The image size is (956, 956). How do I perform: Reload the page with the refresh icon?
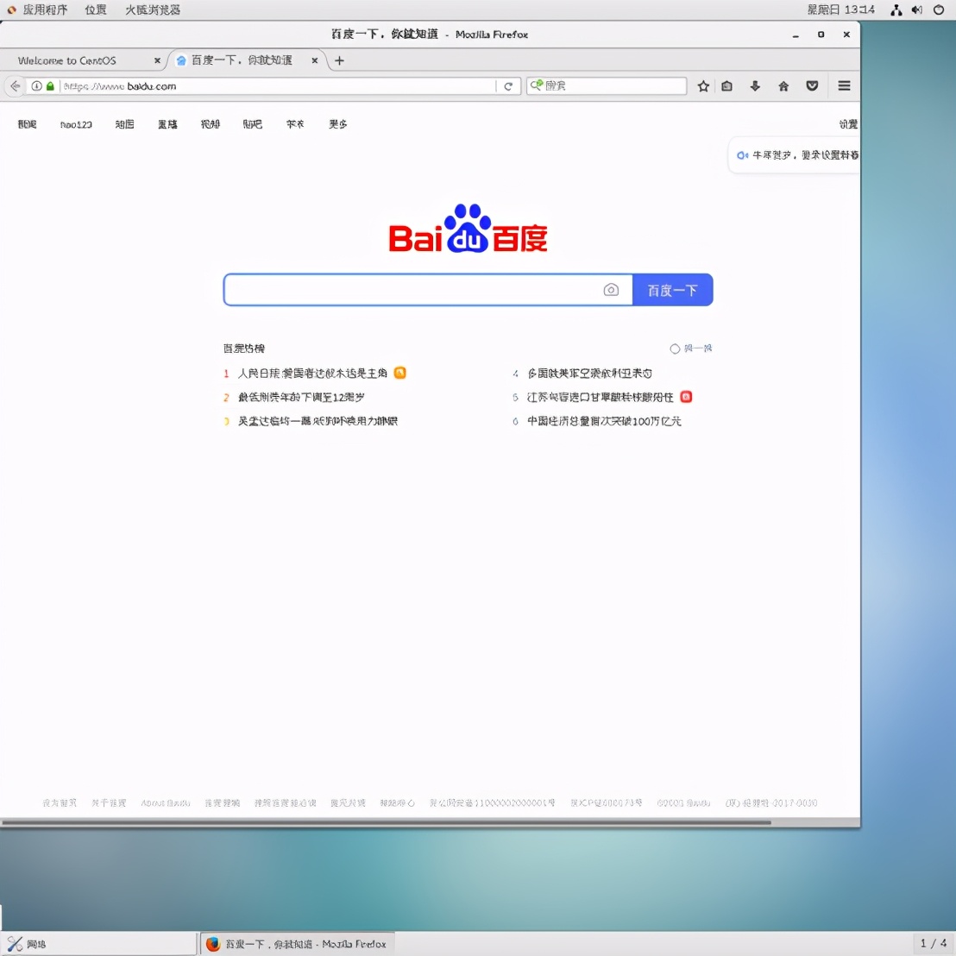click(508, 85)
